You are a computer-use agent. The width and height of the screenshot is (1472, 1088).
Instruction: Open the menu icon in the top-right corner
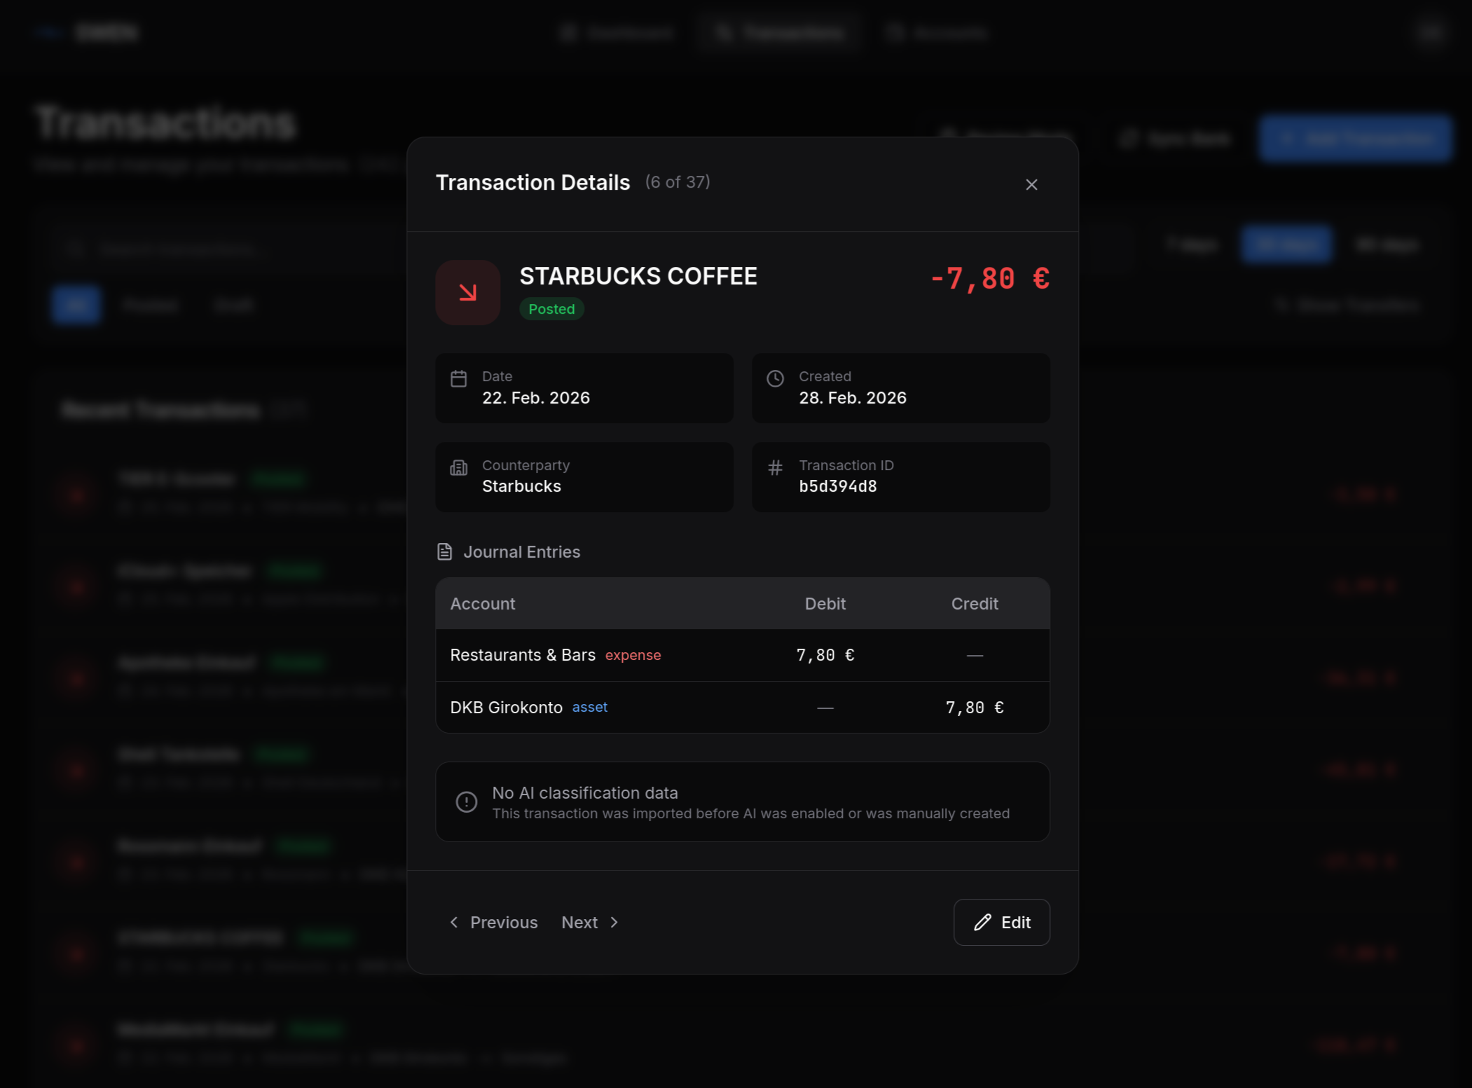[1430, 32]
